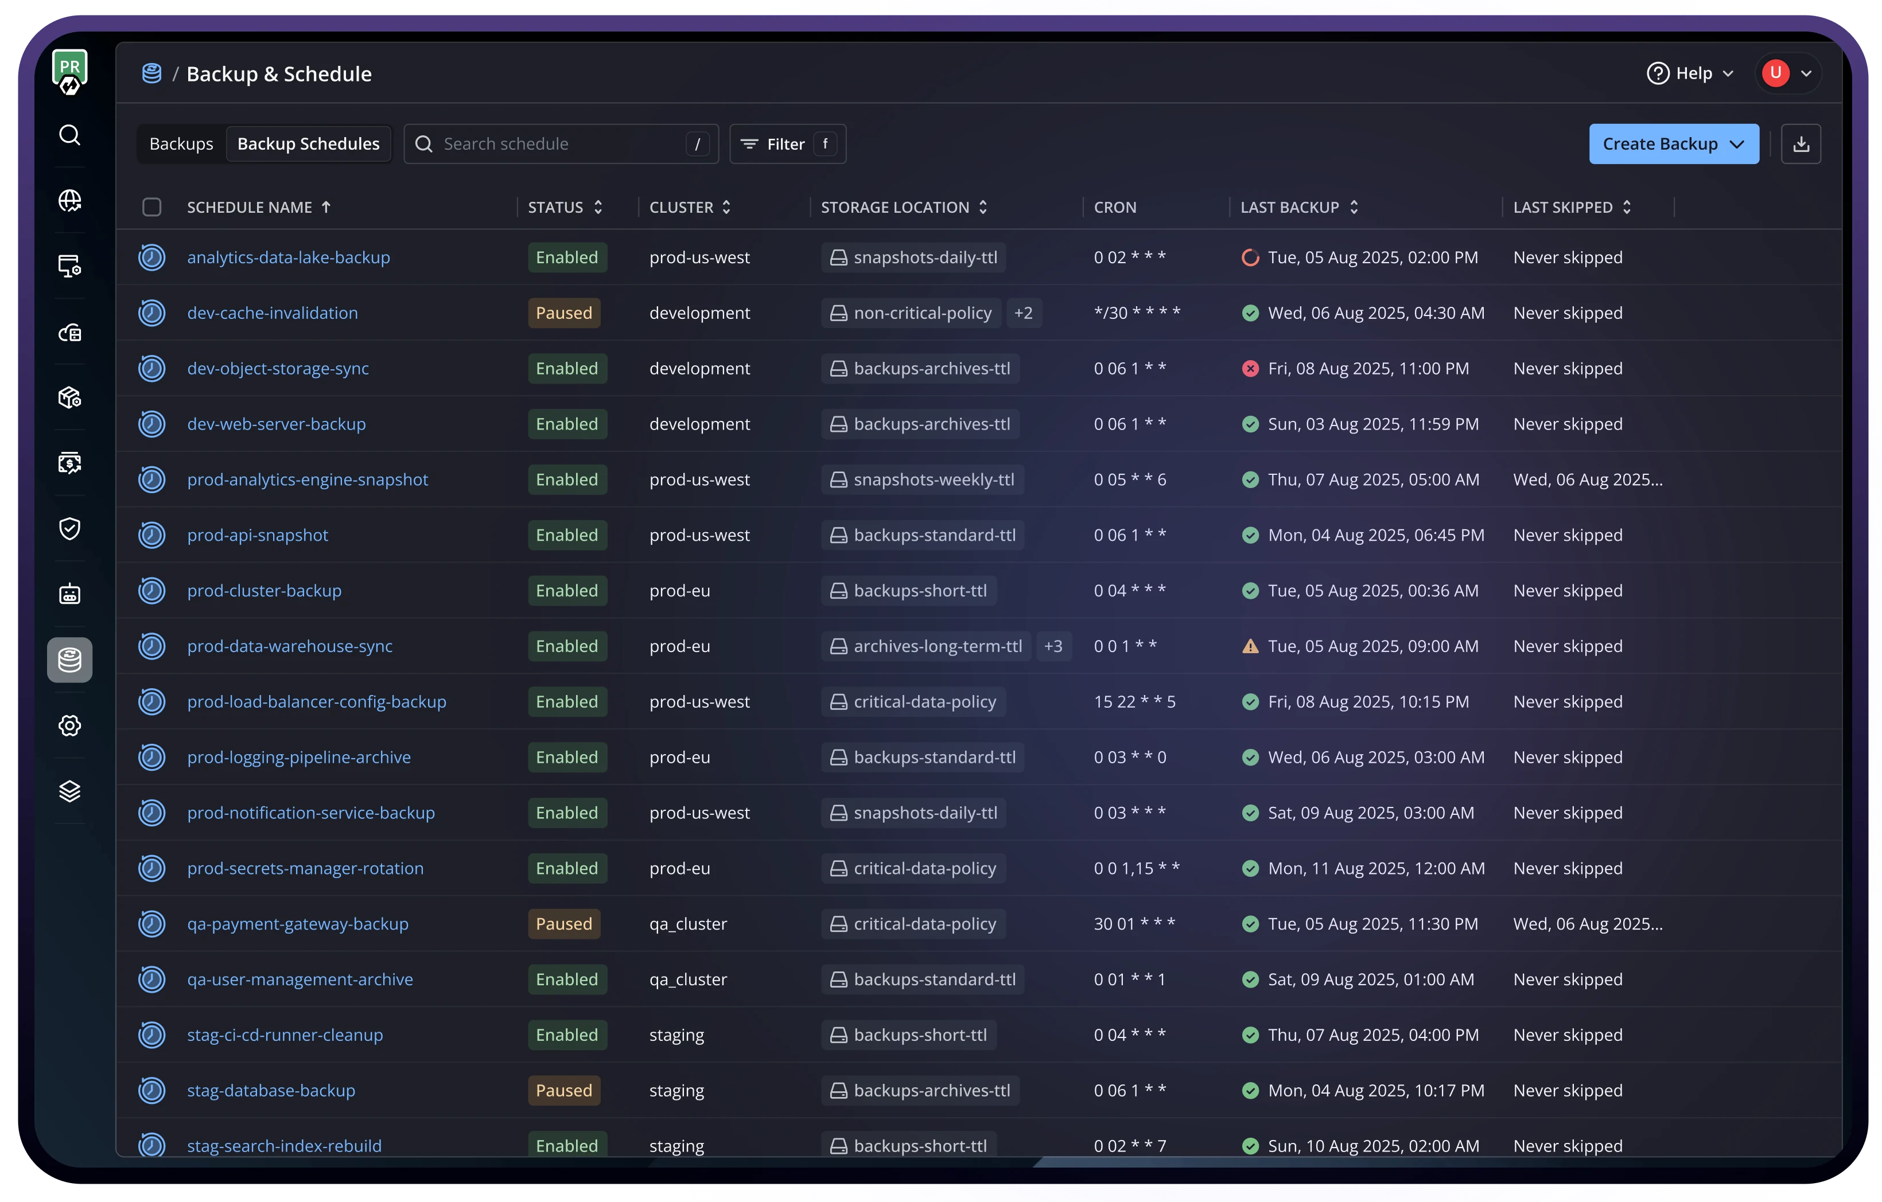Image resolution: width=1882 pixels, height=1202 pixels.
Task: Switch to the Backups tab
Action: [181, 144]
